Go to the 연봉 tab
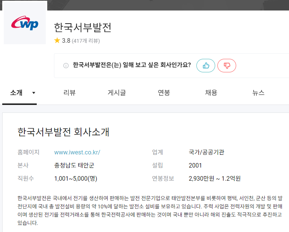 (x=164, y=93)
